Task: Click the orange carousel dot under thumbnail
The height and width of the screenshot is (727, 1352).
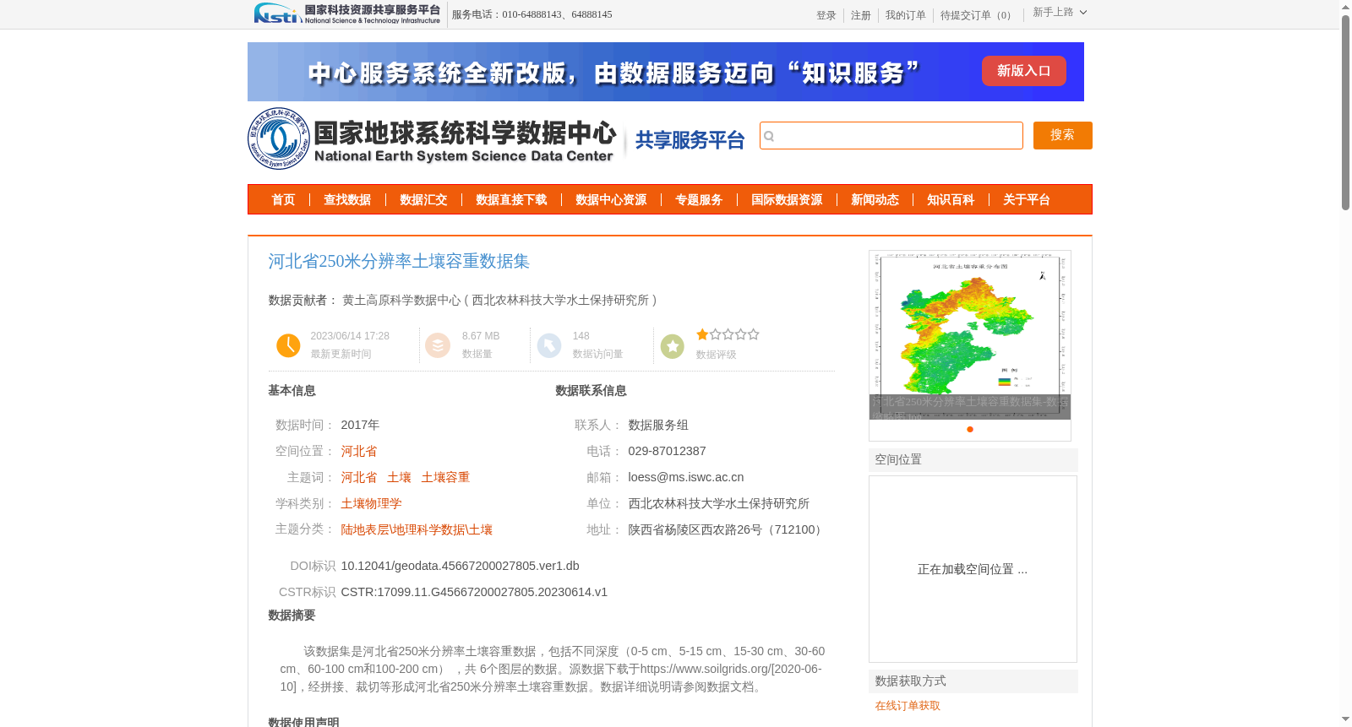Action: coord(970,429)
